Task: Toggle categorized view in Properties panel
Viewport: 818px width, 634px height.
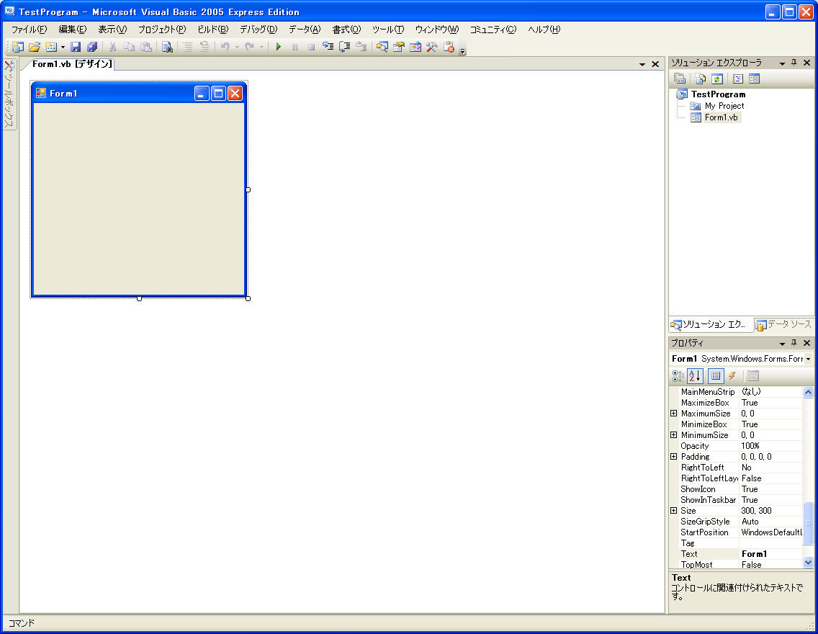Action: coord(678,376)
